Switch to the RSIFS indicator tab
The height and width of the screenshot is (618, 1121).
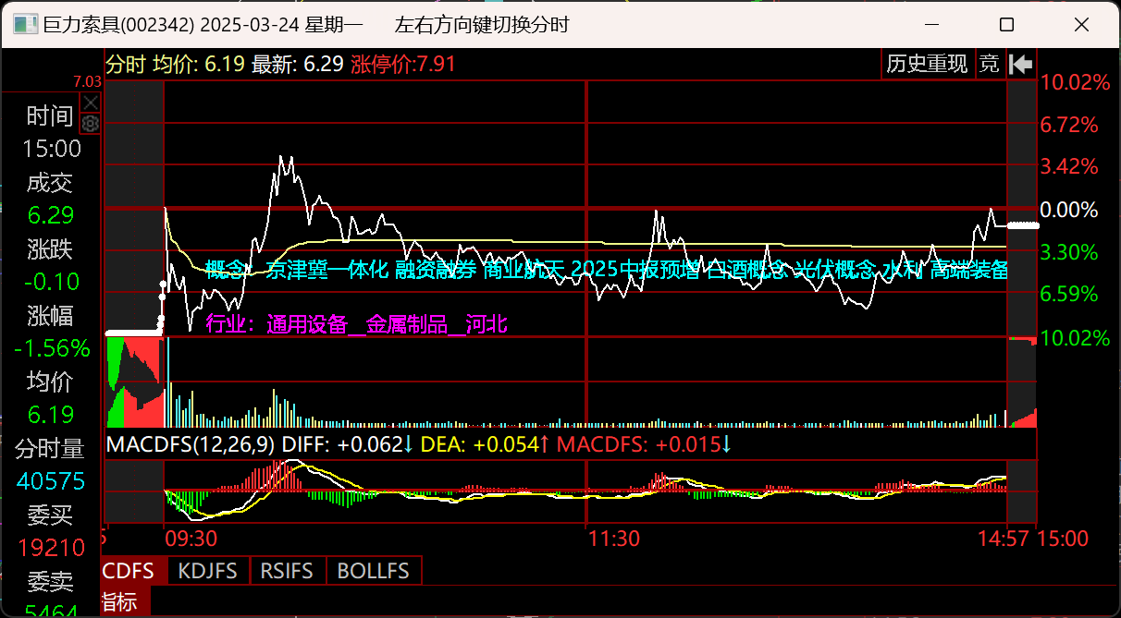(x=287, y=571)
